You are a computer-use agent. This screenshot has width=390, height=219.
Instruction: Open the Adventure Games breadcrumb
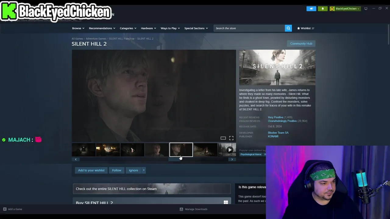click(x=96, y=39)
